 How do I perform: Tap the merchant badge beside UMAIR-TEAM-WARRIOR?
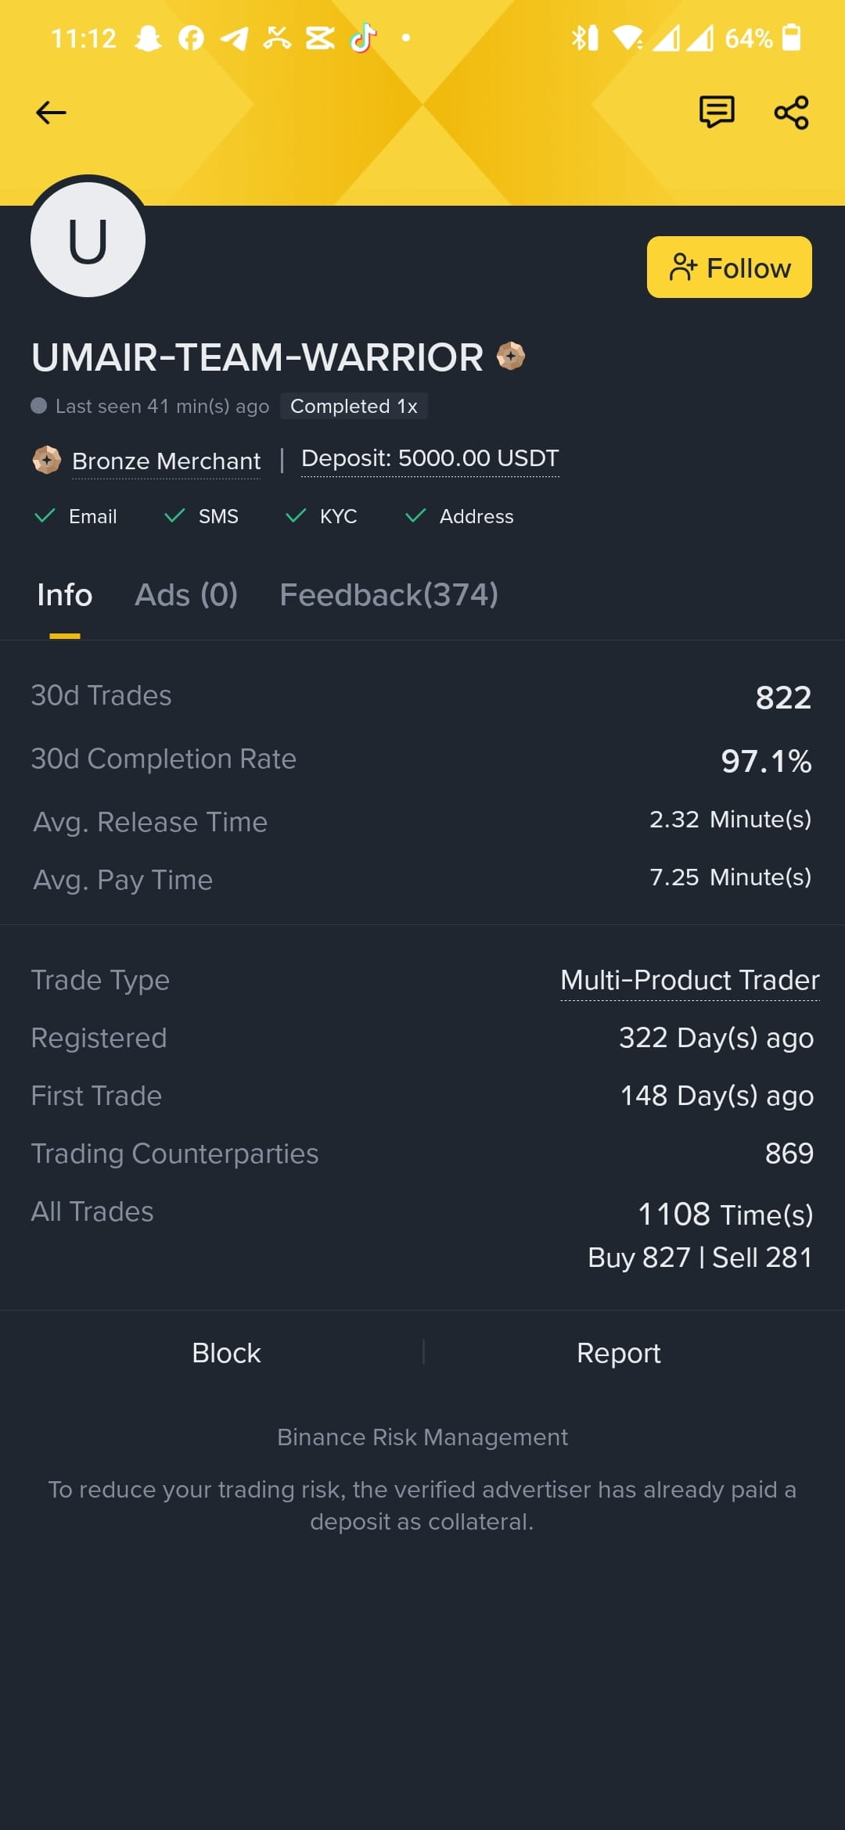[510, 357]
